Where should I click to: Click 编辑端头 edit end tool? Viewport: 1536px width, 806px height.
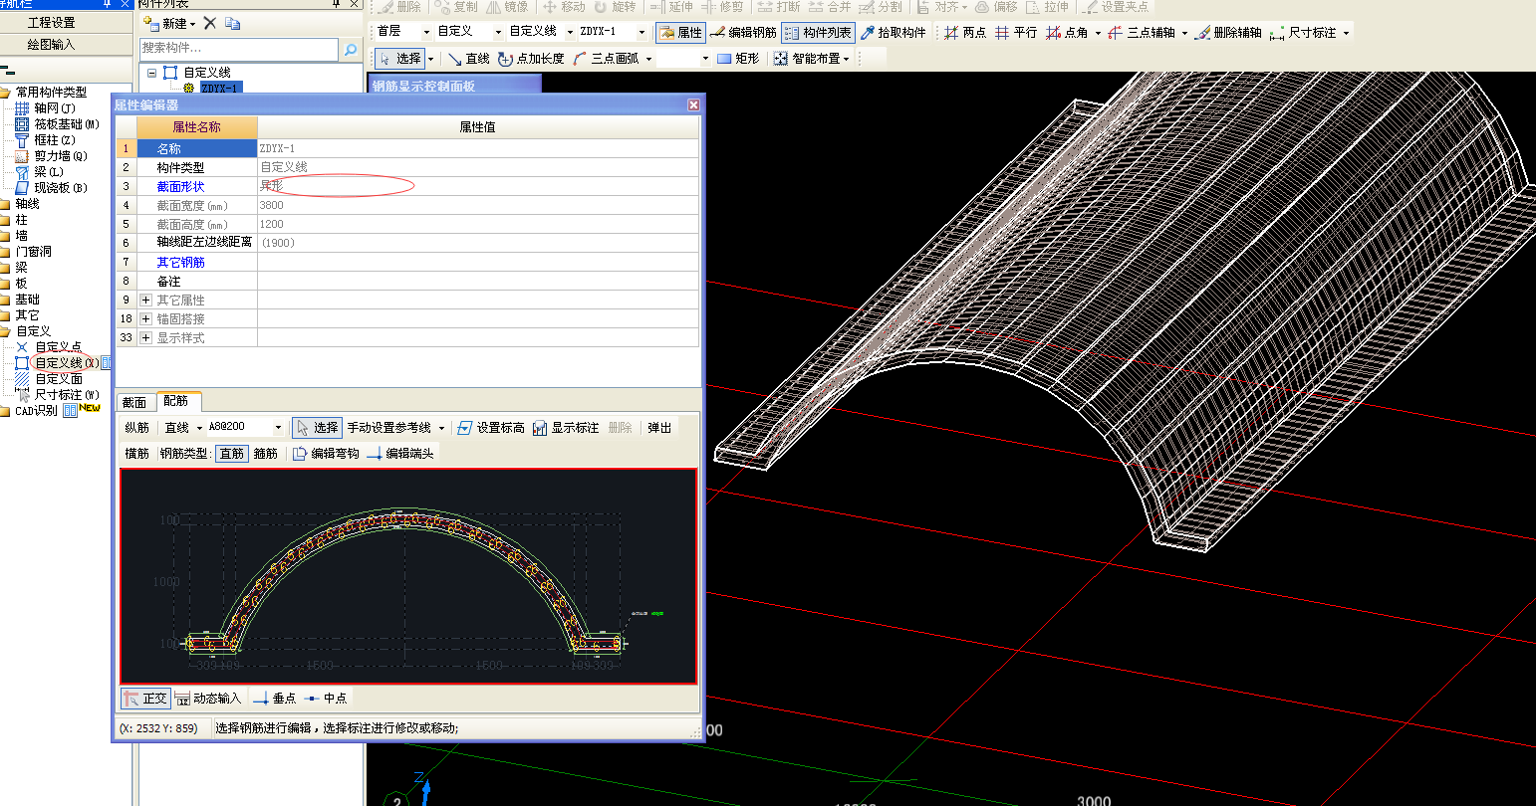pos(400,454)
